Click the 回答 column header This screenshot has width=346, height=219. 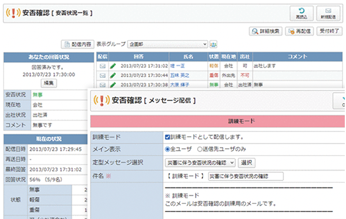click(139, 56)
